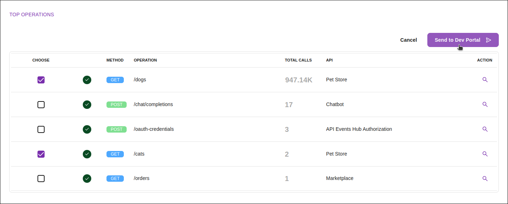Click green status checkmark for /orders
Viewport: 508px width, 204px height.
pos(87,179)
